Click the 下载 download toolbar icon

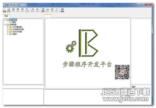click(x=52, y=10)
